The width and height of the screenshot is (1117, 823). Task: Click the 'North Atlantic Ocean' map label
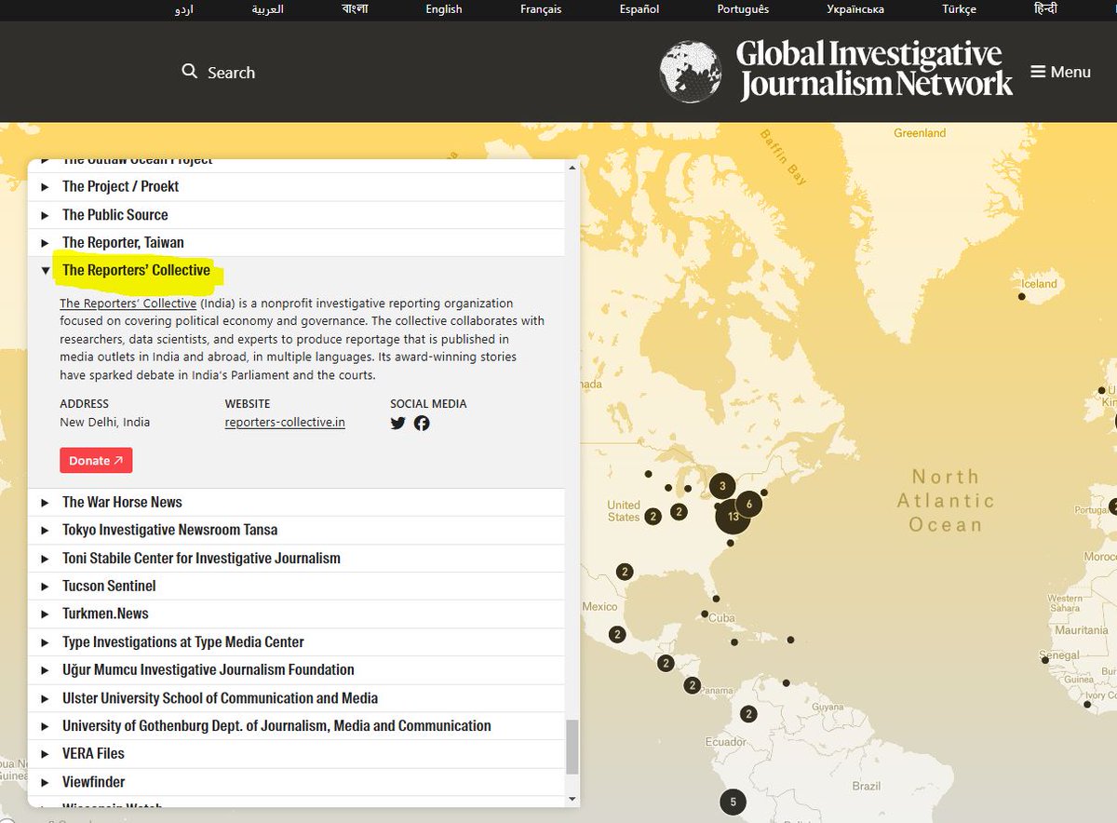tap(946, 501)
